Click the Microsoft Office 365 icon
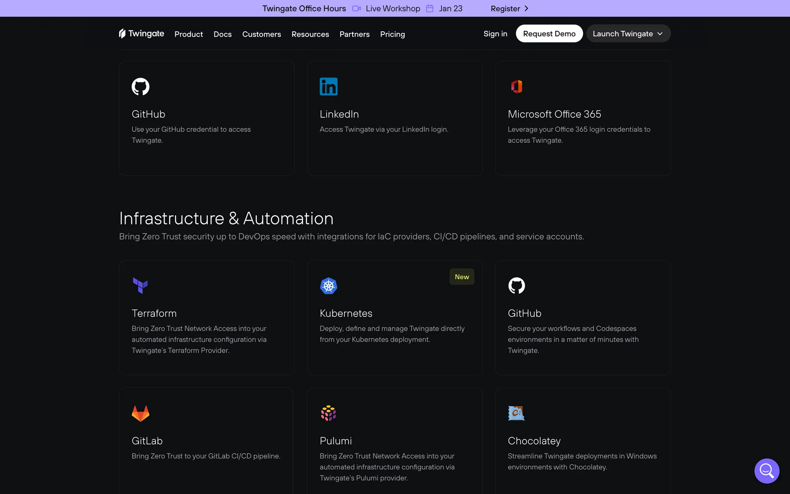 coord(516,86)
